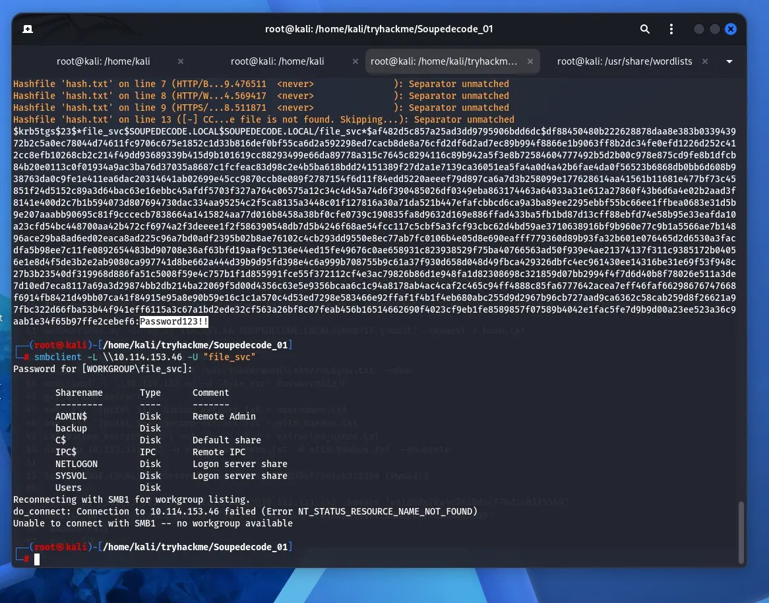This screenshot has width=769, height=603.
Task: Click the window title root@kali: /home/kali/tryhackme/Soupedecode_01
Action: point(379,29)
